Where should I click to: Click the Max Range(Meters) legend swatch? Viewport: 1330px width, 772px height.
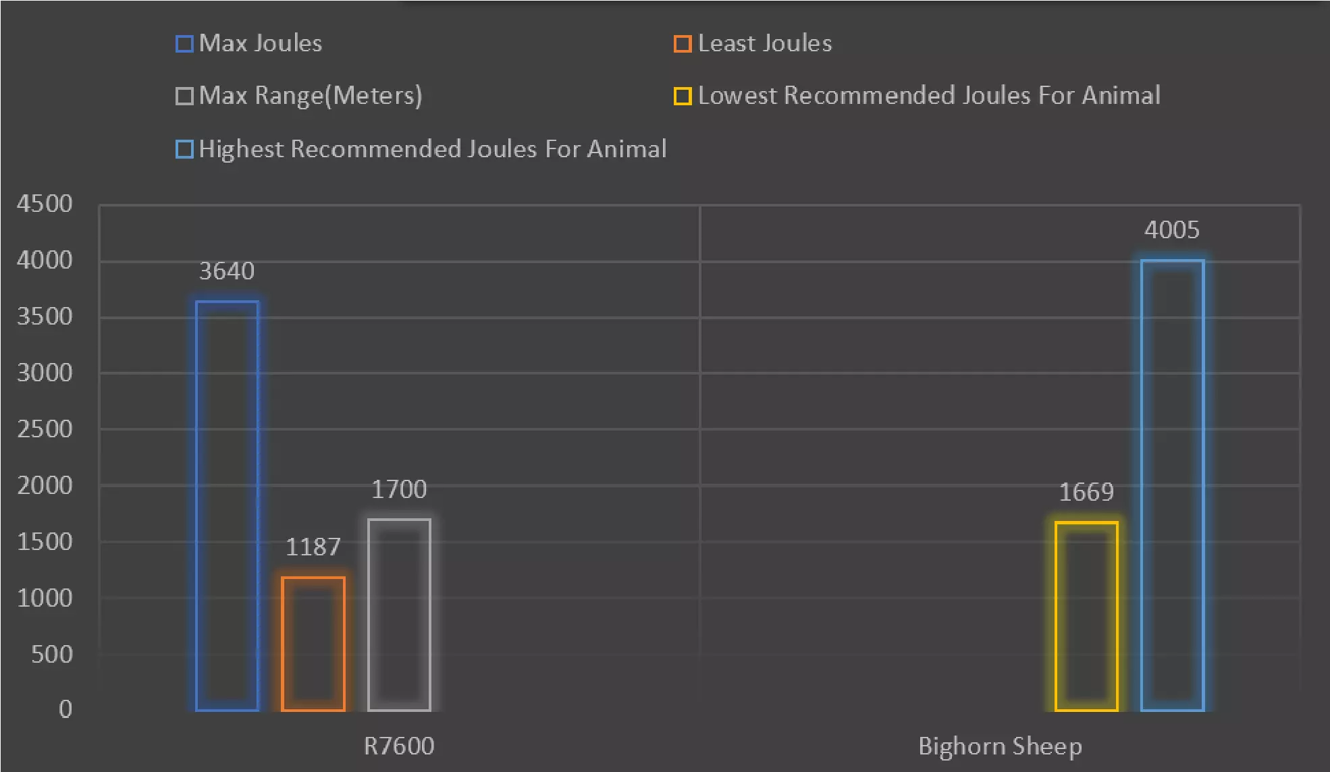coord(184,96)
